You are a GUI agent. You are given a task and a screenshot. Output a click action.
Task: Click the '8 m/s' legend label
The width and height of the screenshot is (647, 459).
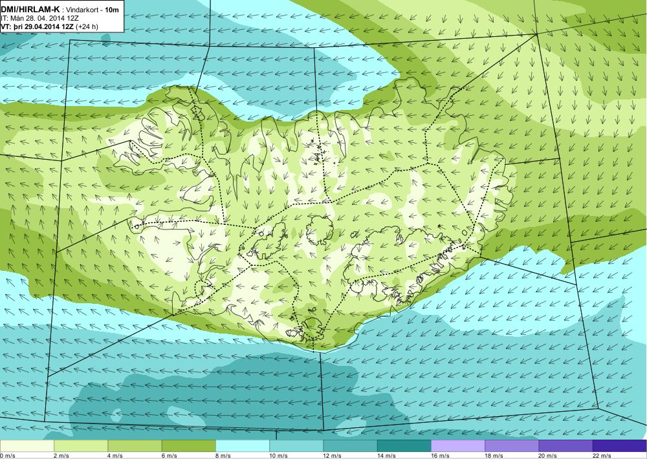tap(223, 455)
